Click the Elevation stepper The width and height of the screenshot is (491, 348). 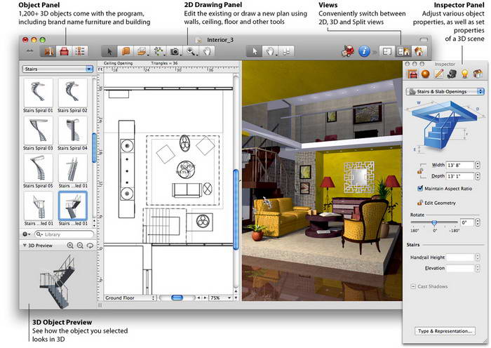pyautogui.click(x=478, y=268)
